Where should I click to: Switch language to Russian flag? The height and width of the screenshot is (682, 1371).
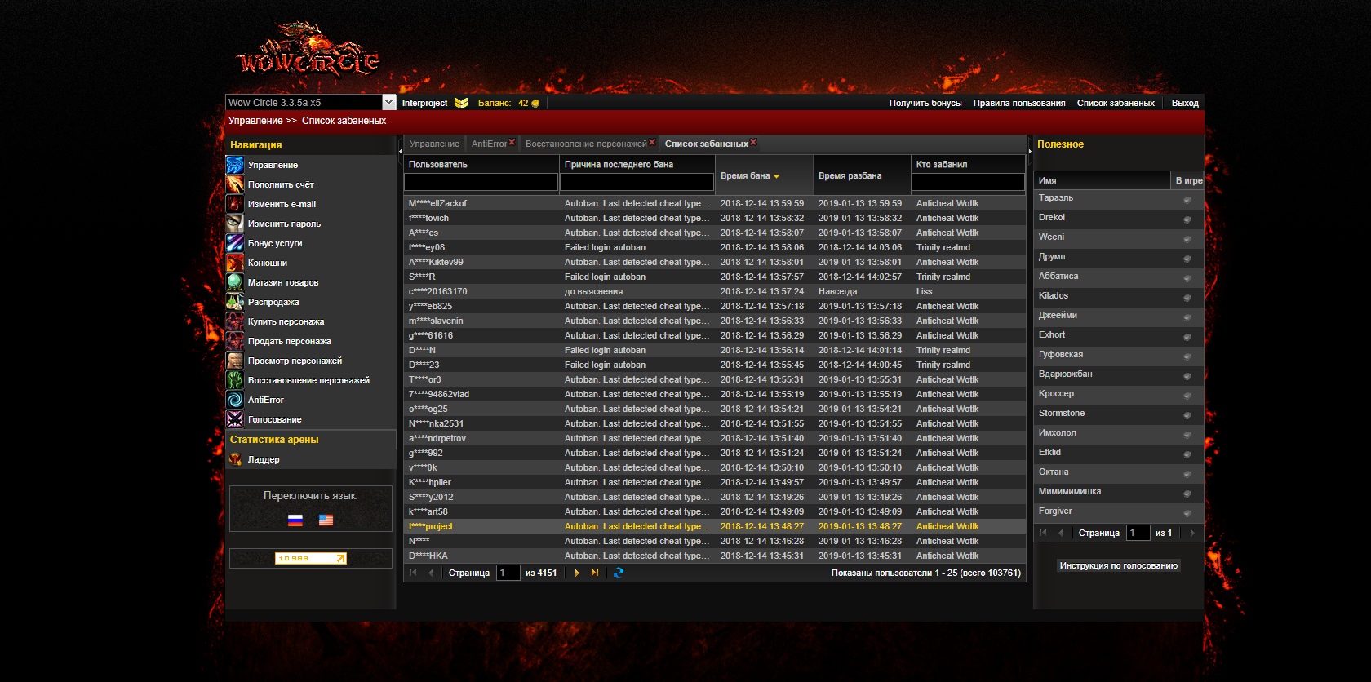(x=295, y=520)
